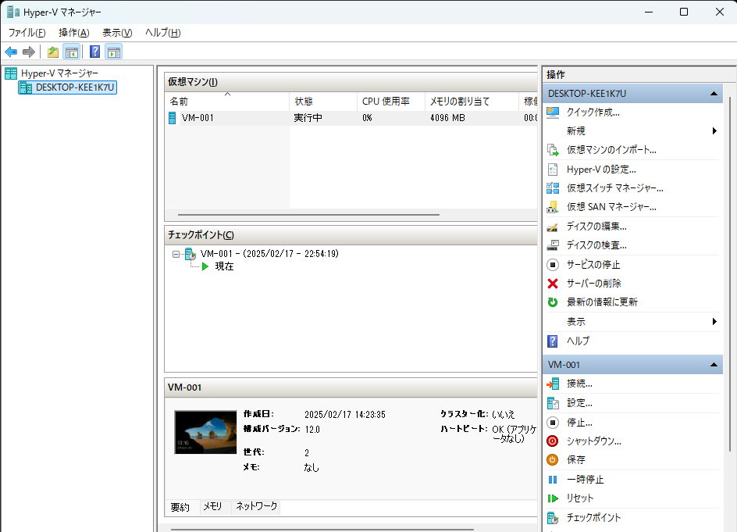This screenshot has width=737, height=532.
Task: Switch to the 要約 tab
Action: (x=181, y=508)
